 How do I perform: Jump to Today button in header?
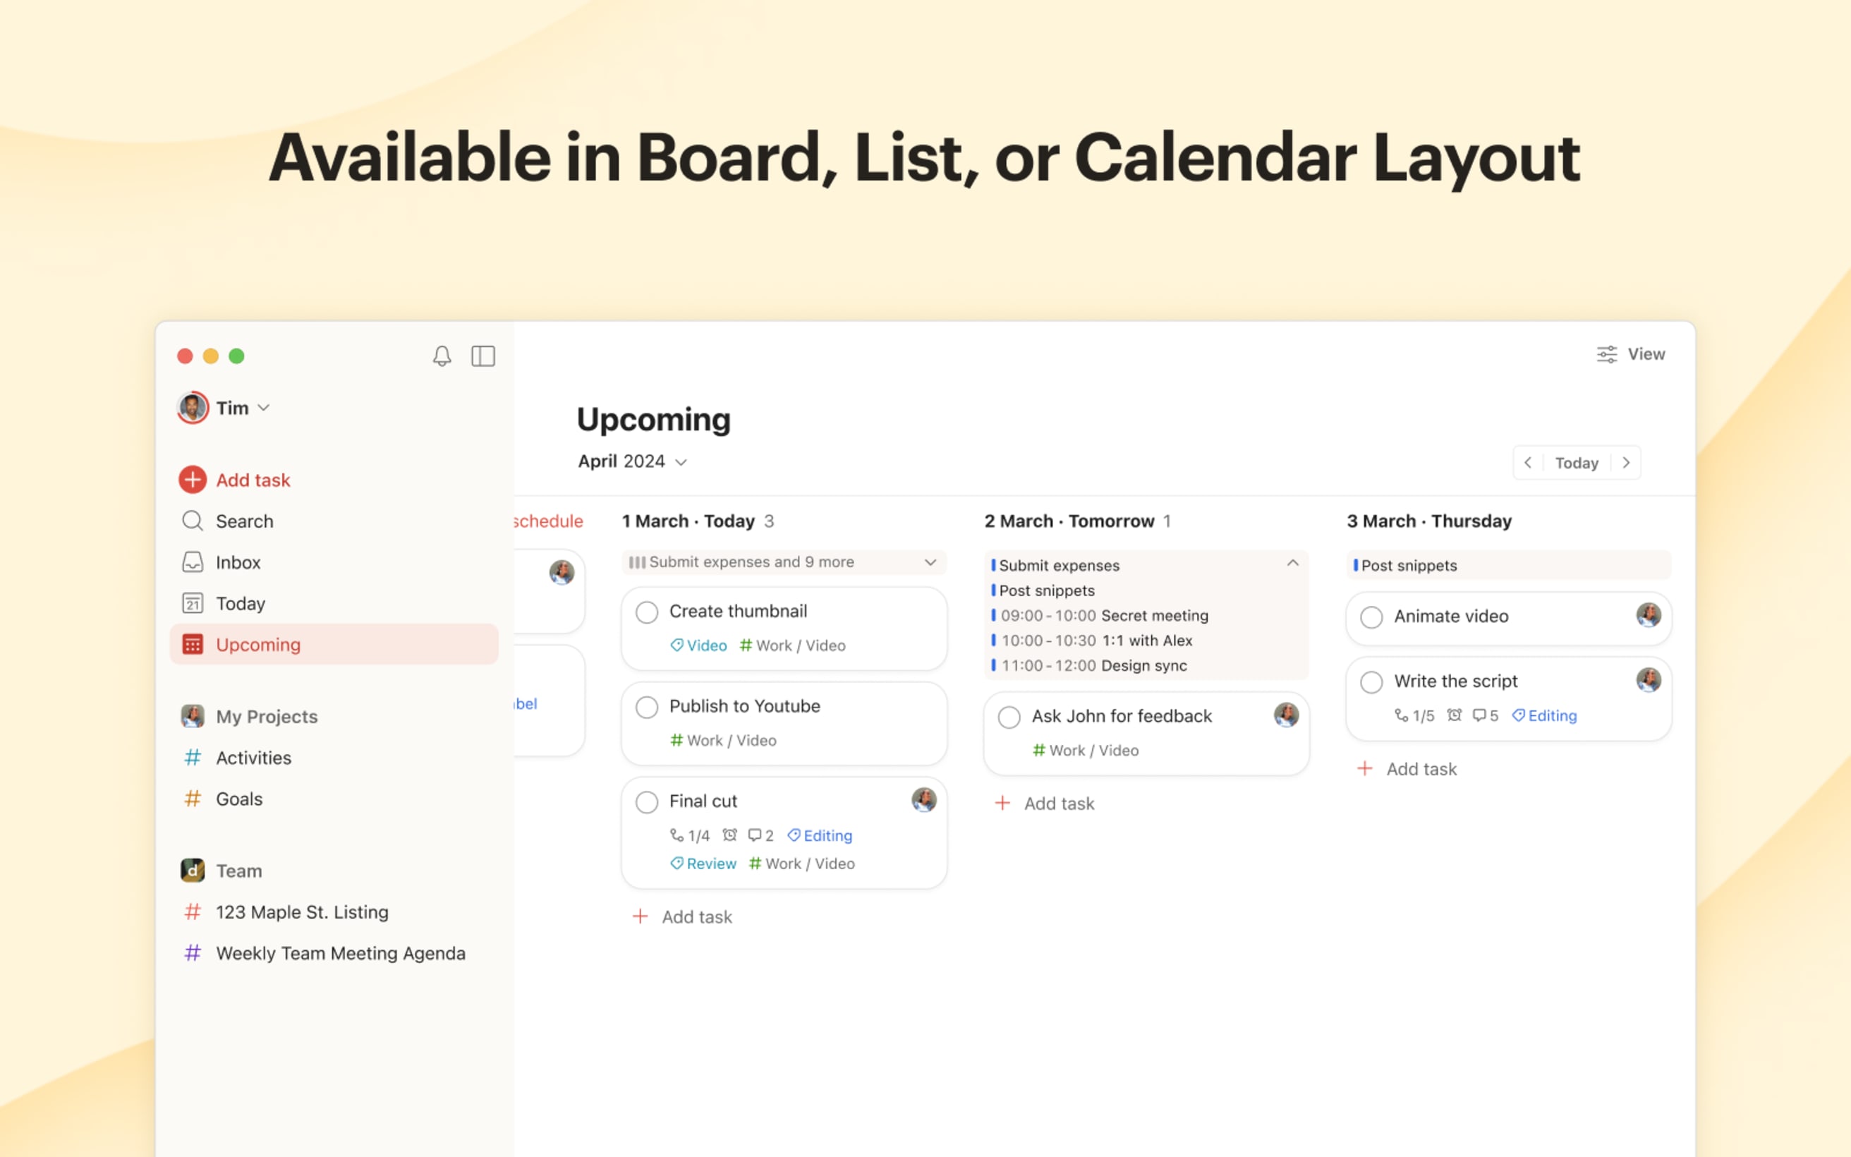(1577, 463)
